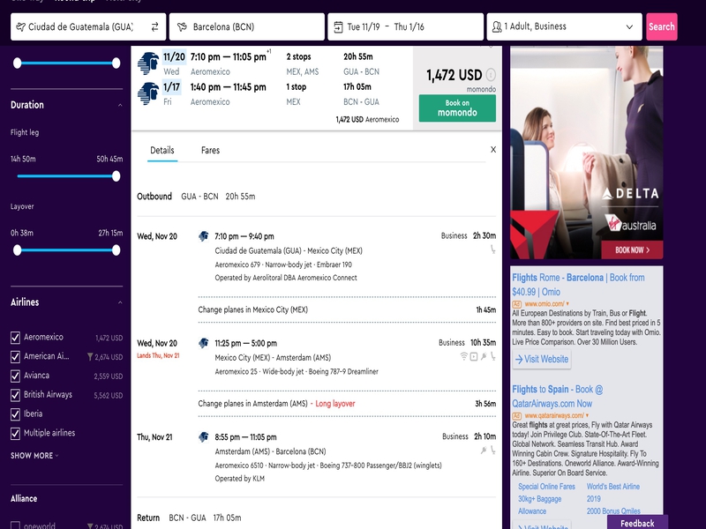Click the traveler person icon
706x529 pixels.
click(497, 27)
